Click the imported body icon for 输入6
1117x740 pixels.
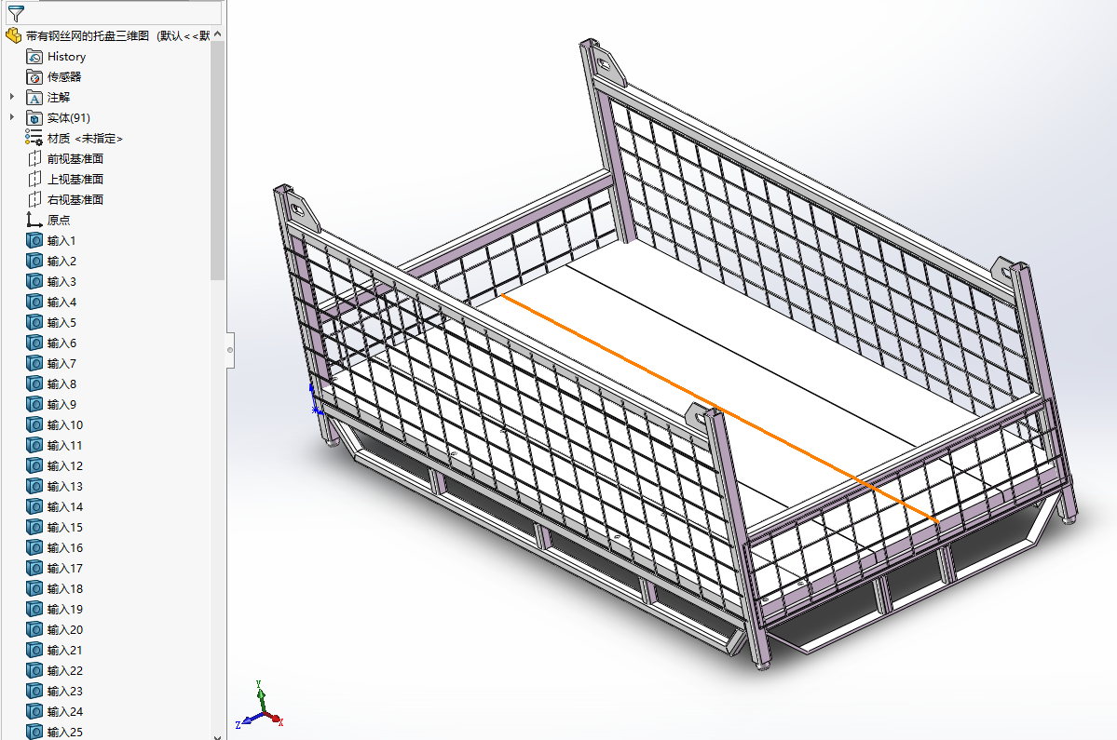[x=34, y=343]
